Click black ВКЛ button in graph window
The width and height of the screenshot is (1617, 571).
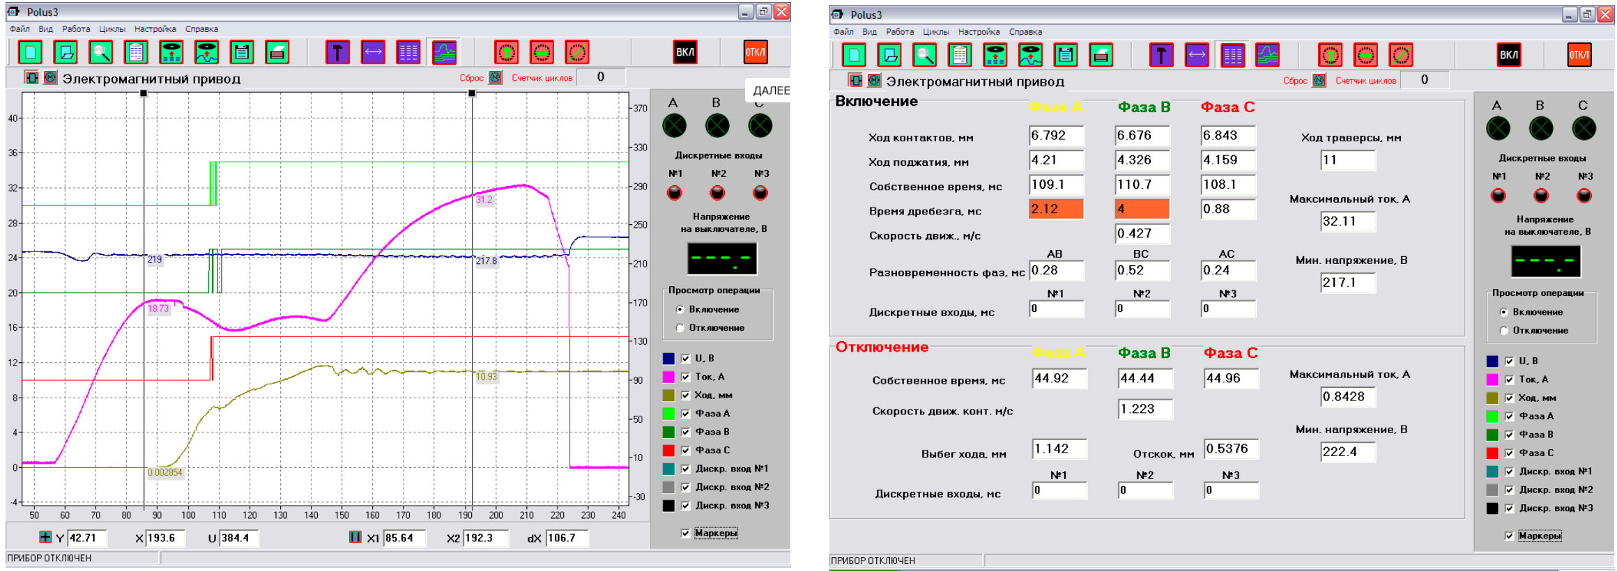[x=685, y=52]
